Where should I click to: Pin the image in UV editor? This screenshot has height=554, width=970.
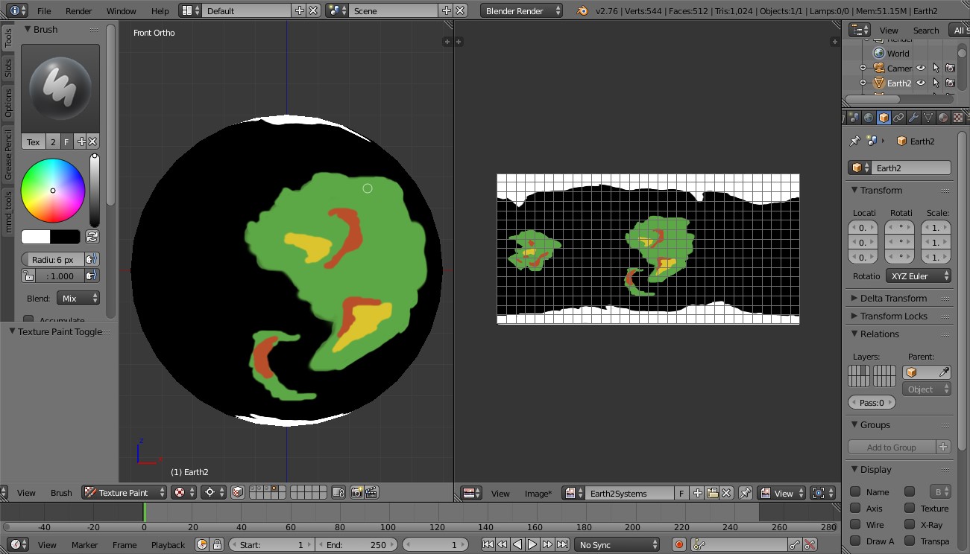pos(745,493)
